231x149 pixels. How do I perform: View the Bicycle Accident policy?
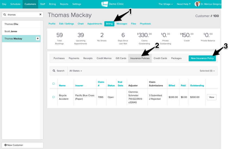[211, 97]
